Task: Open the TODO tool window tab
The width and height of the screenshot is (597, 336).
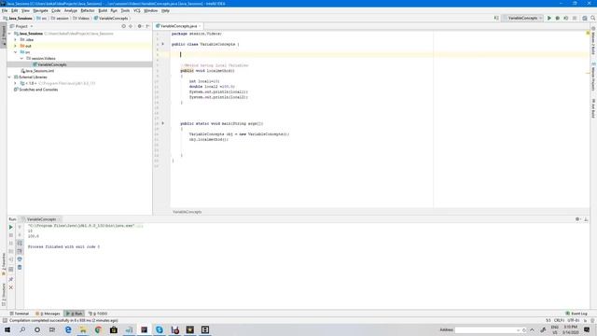Action: click(98, 314)
